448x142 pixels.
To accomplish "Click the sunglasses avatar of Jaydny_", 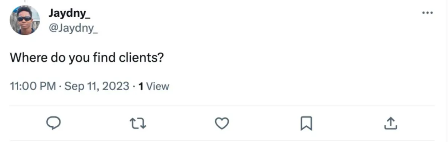I will (x=25, y=20).
